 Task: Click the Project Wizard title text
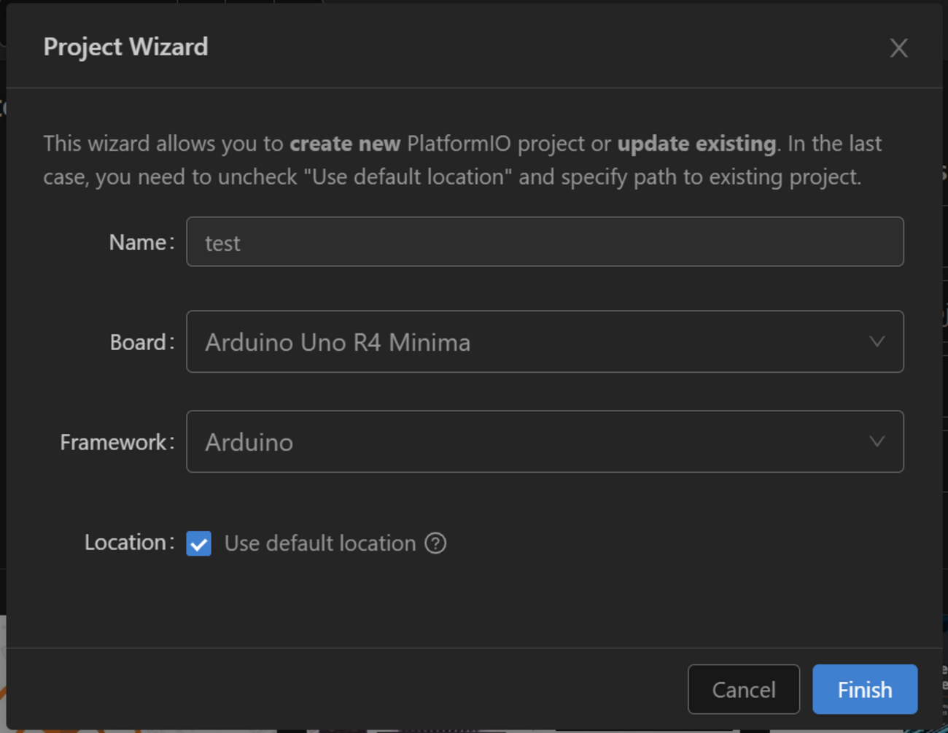[x=125, y=47]
